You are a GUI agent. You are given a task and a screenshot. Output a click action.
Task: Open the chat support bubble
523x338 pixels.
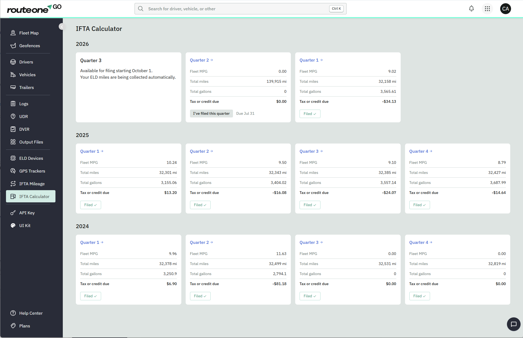point(514,324)
